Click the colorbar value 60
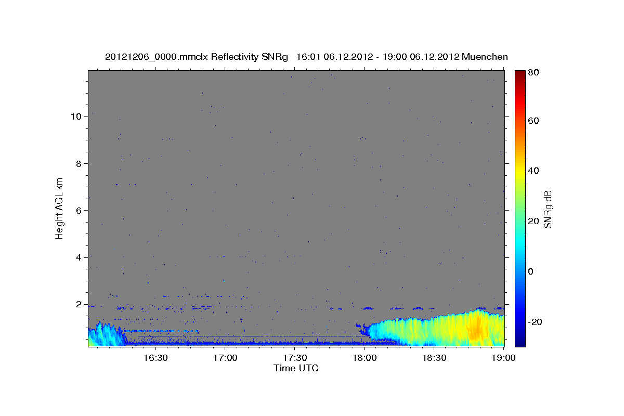Screen dimensions: 624x416 (x=534, y=121)
